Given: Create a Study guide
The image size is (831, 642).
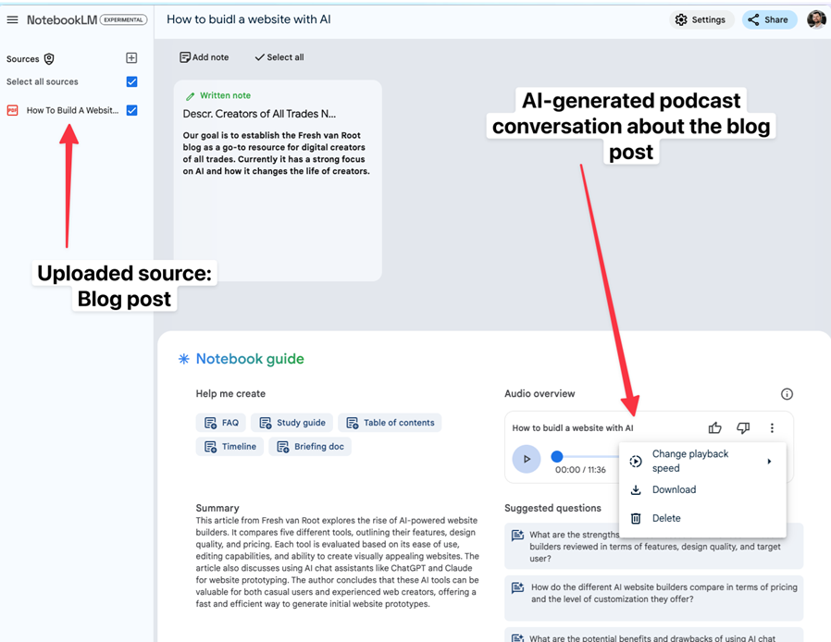Looking at the screenshot, I should (x=292, y=423).
